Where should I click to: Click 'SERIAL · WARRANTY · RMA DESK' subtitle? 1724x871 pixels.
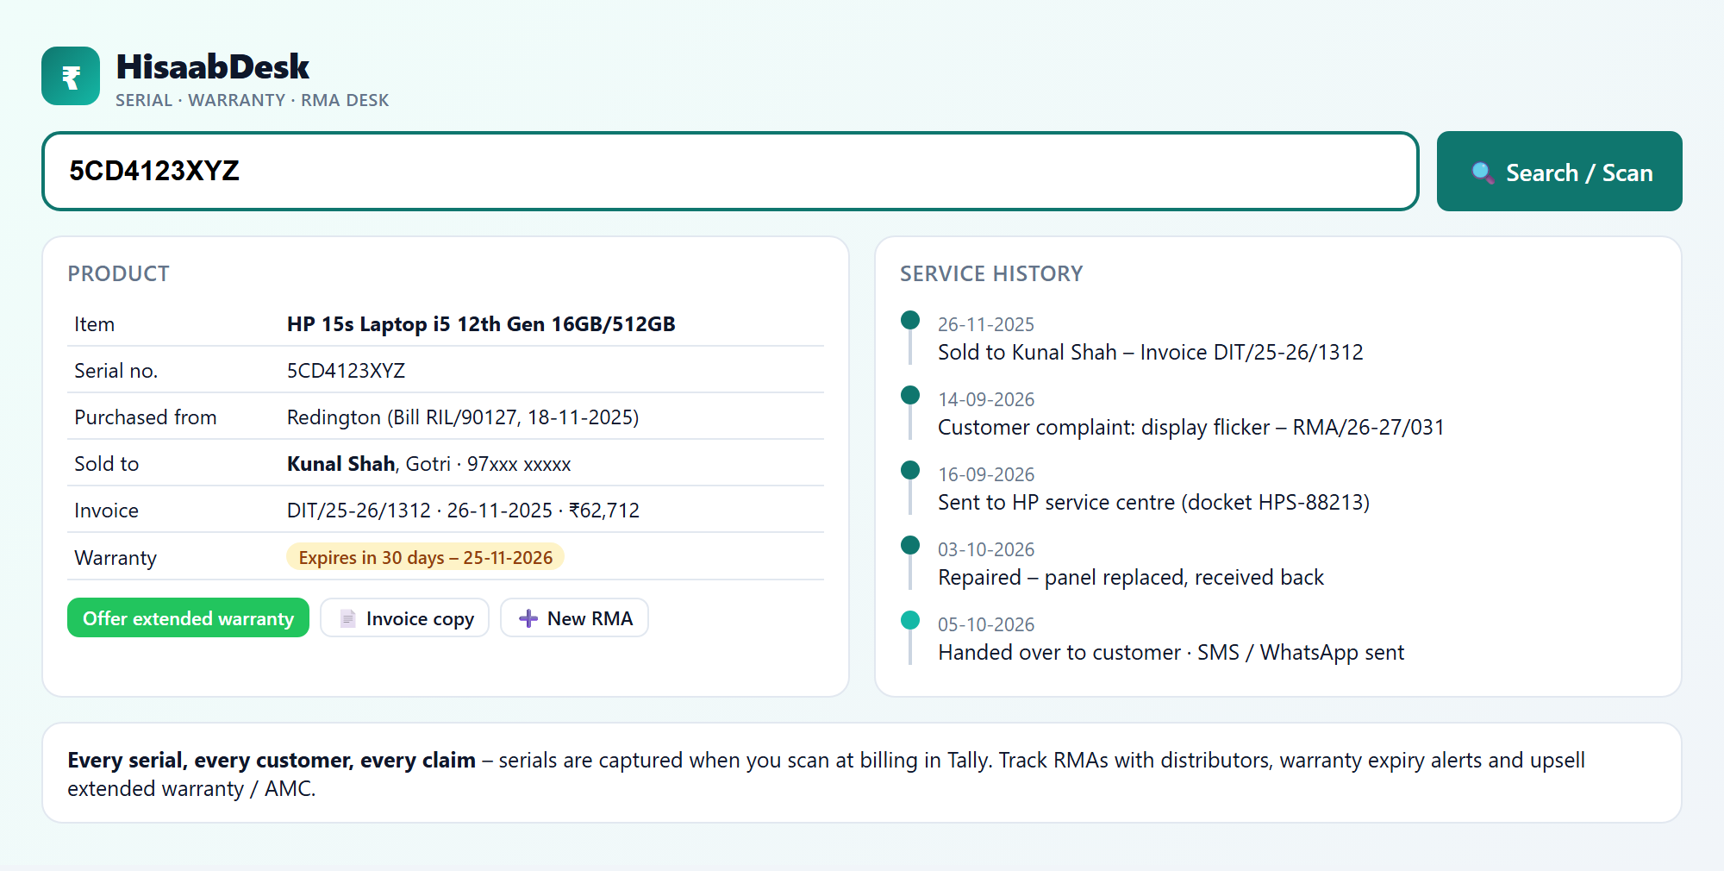[x=252, y=100]
